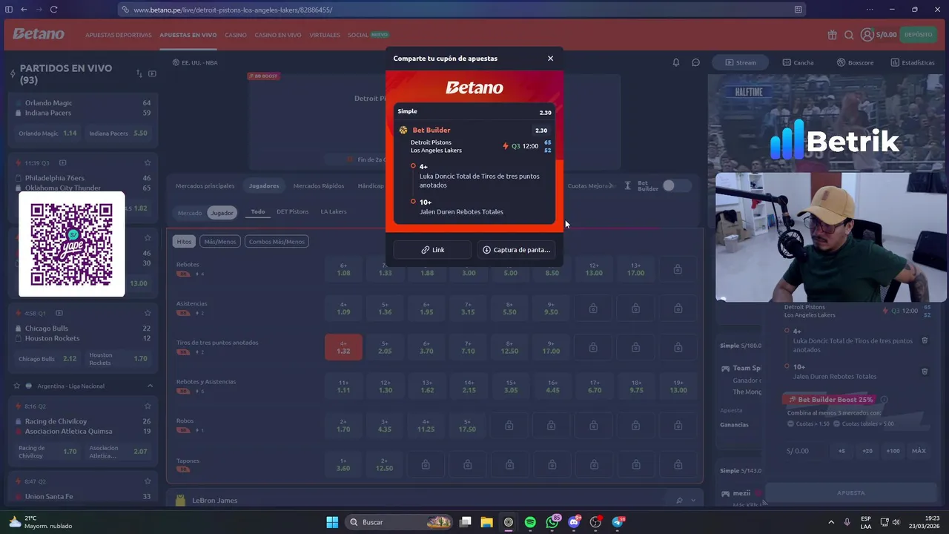
Task: Switch to Mercado view toggle
Action: coord(190,213)
